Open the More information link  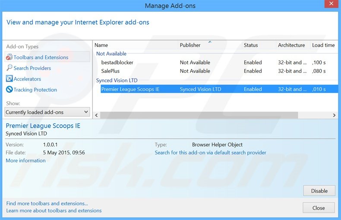coord(25,160)
